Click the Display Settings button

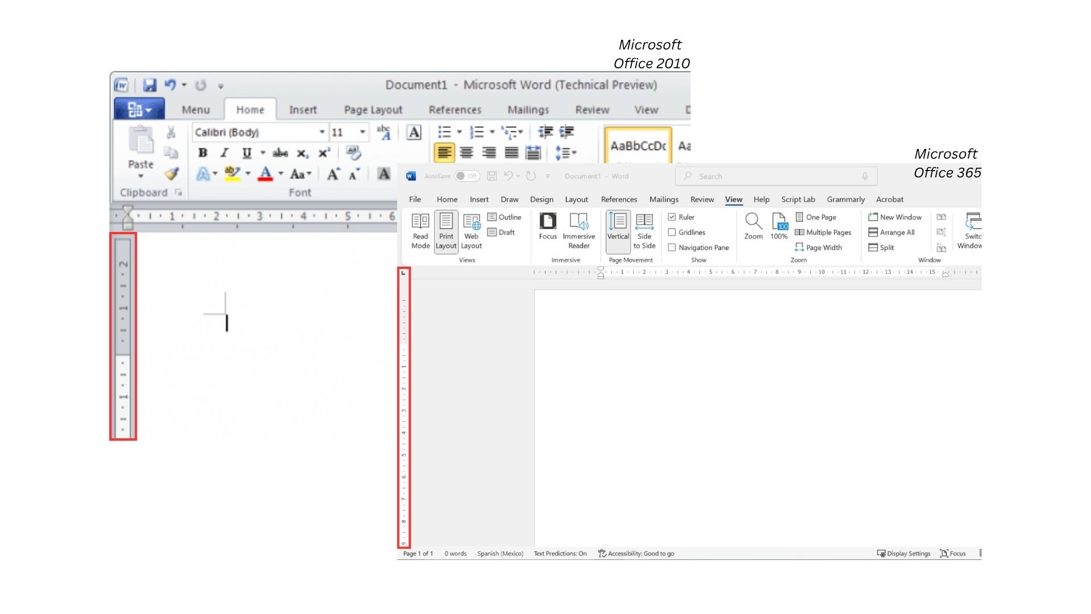click(903, 553)
